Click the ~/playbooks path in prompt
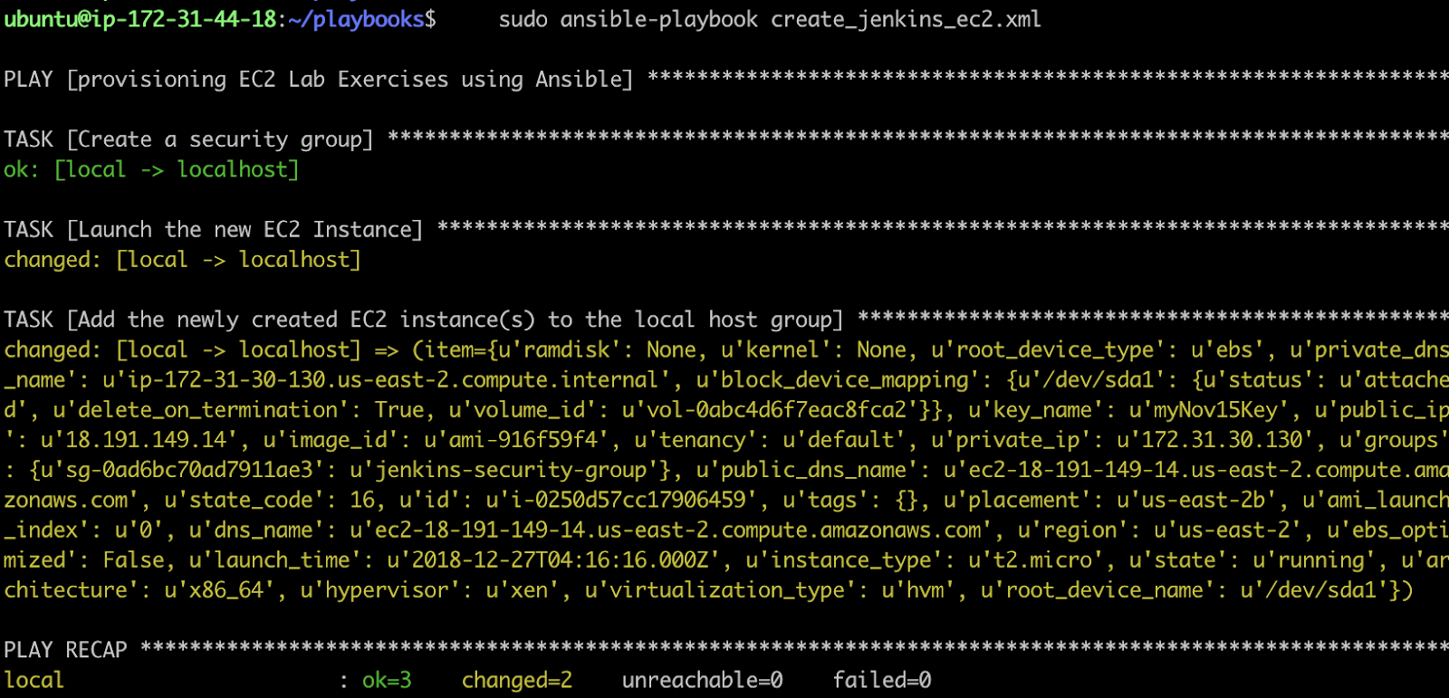 (357, 19)
